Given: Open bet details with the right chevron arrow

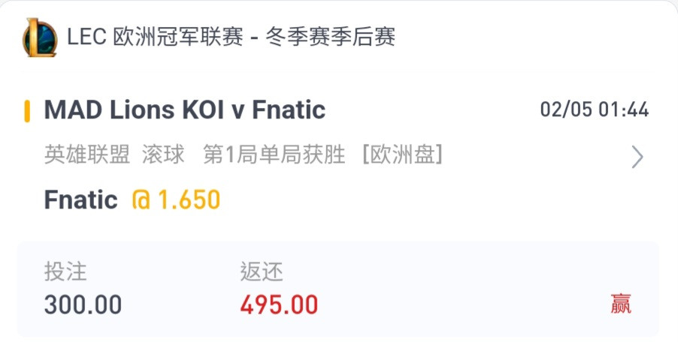Looking at the screenshot, I should [x=637, y=157].
